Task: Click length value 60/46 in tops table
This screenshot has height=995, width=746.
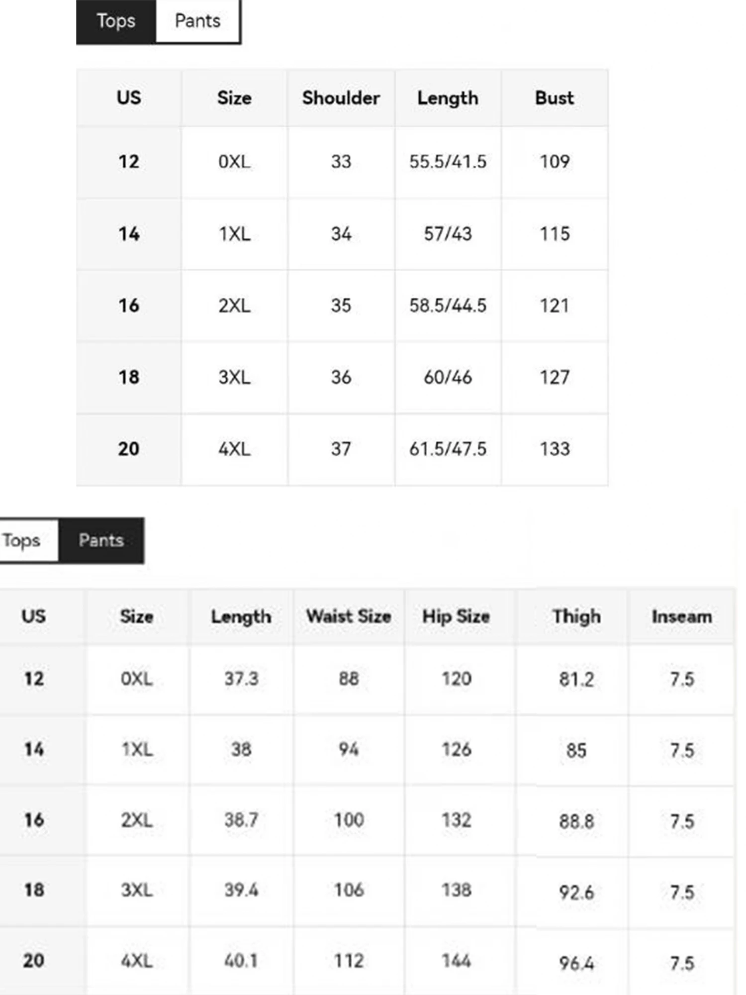Action: [448, 378]
